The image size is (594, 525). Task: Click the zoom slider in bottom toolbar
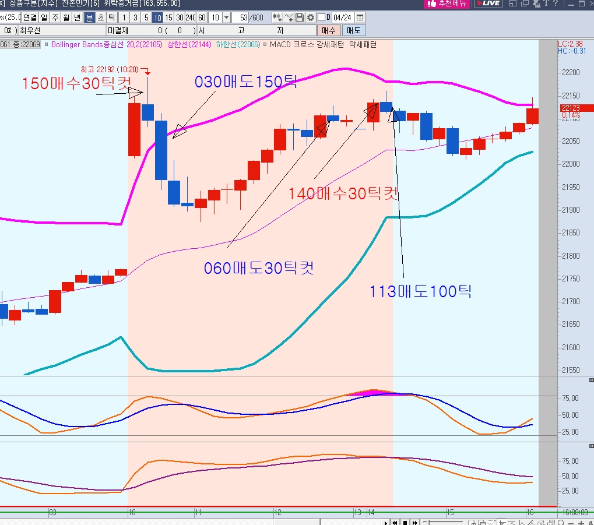coord(443,522)
